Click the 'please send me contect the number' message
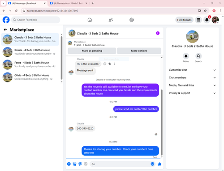This screenshot has height=171, width=224. pyautogui.click(x=136, y=109)
